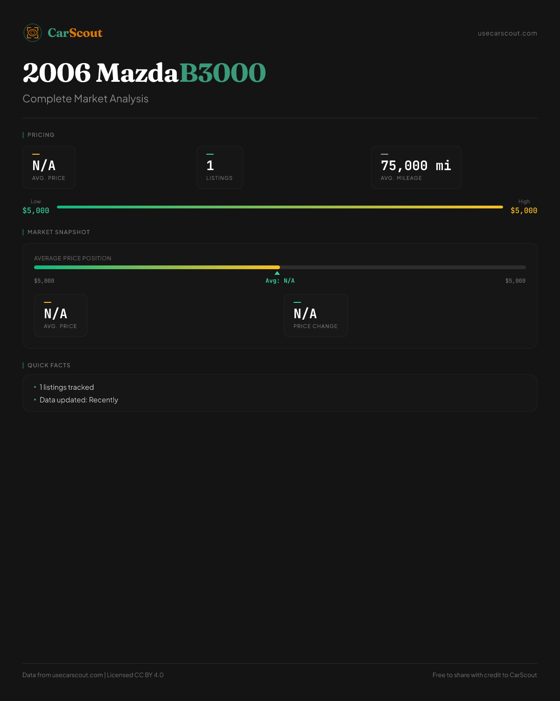Click the CarScout brand name text
The height and width of the screenshot is (701, 560).
click(x=75, y=33)
